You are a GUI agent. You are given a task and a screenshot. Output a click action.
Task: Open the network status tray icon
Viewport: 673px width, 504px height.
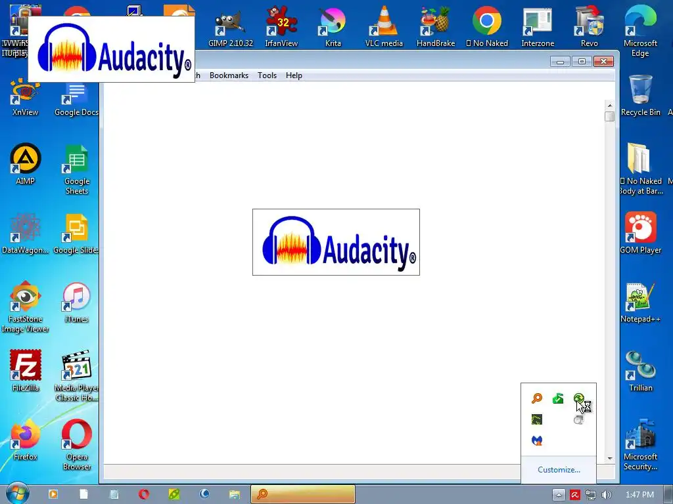click(x=591, y=495)
